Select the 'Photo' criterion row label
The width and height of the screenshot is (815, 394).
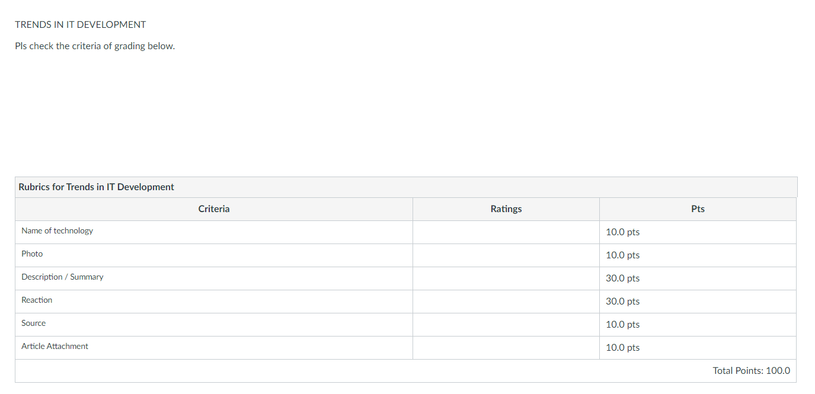[x=32, y=254]
